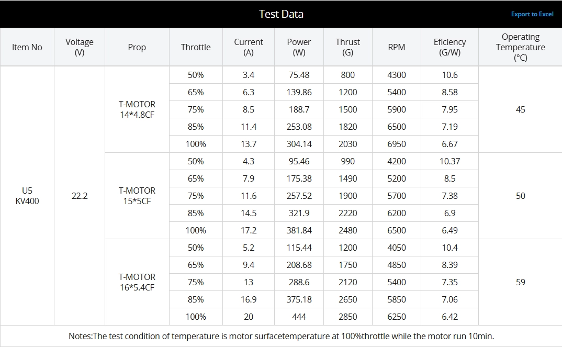Click the T-MOTOR 15*5CF prop cell
Screen dimensions: 562x347
tap(137, 196)
